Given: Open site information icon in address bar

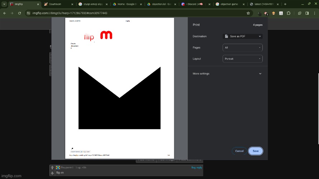Looking at the screenshot, I should (28, 13).
